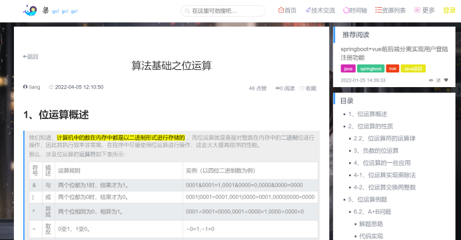
Task: Jump to 1、位运算概述 in contents
Action: [368, 114]
